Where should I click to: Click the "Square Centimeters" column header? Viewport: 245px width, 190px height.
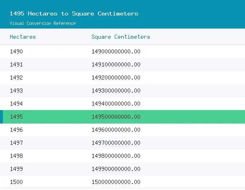[x=121, y=37]
